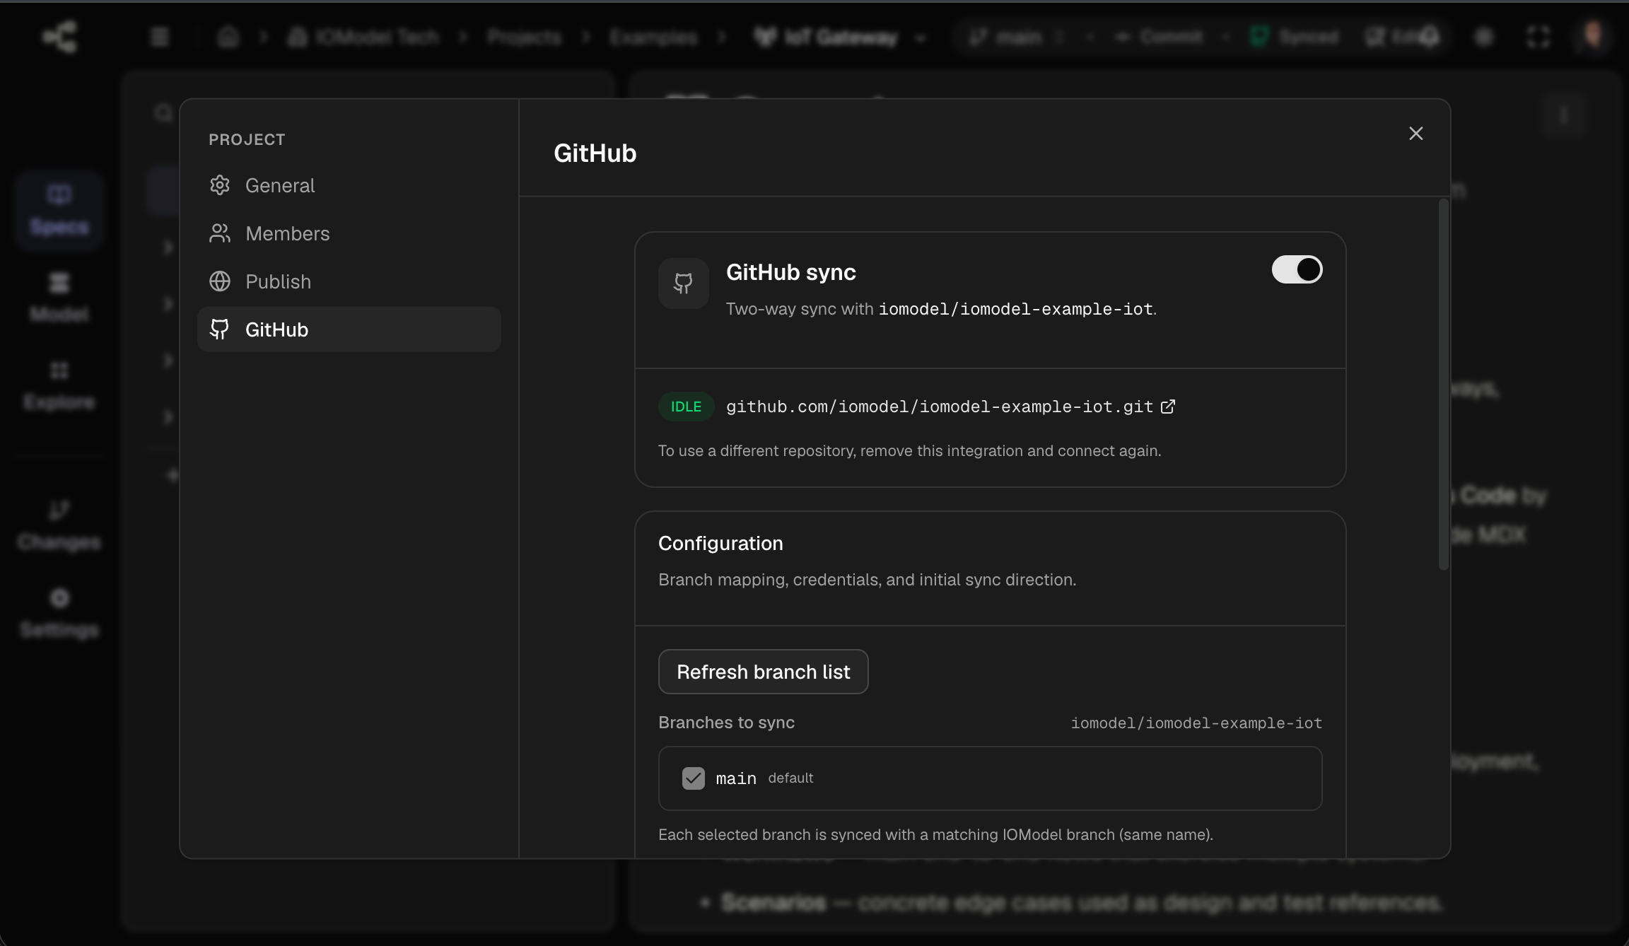Click the GitHub heading at dialog top
The image size is (1629, 946).
tap(595, 153)
